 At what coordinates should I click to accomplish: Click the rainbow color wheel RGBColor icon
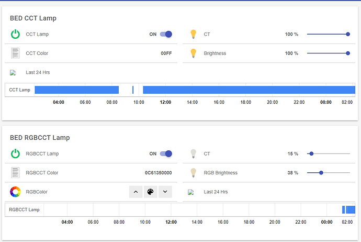[x=15, y=192]
